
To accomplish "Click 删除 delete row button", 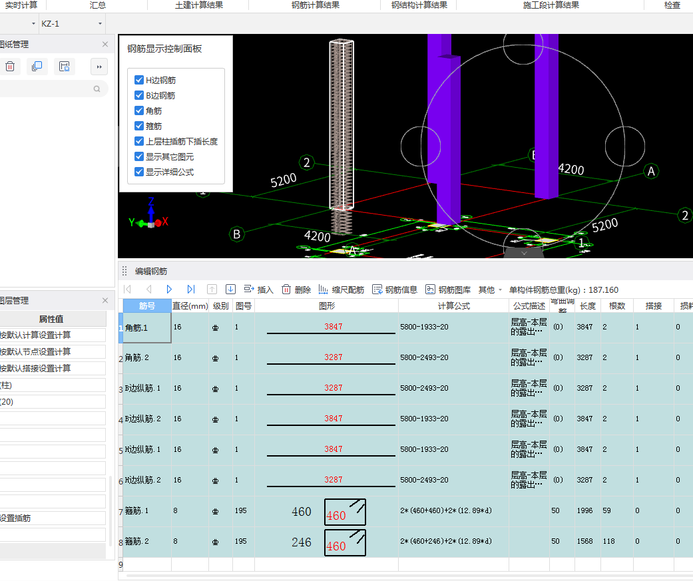I will (x=296, y=290).
